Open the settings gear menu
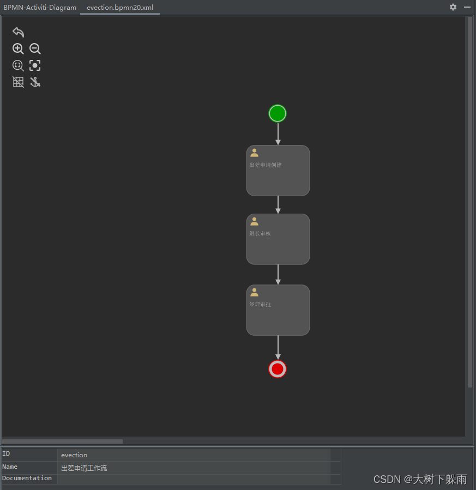The height and width of the screenshot is (490, 476). pyautogui.click(x=453, y=7)
